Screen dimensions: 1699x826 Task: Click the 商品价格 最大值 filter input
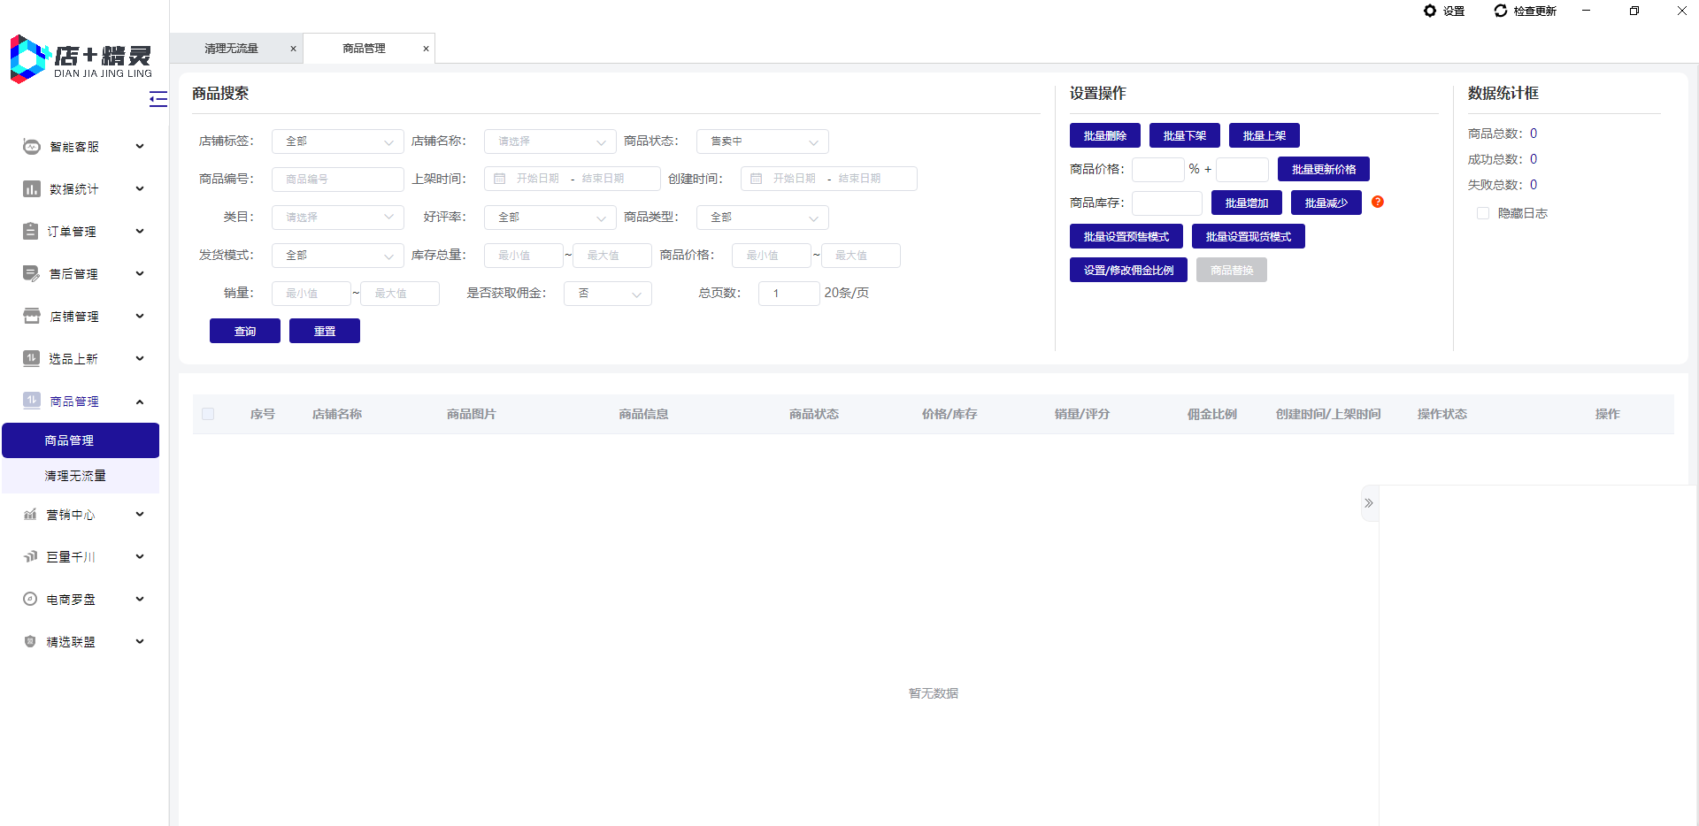pyautogui.click(x=861, y=256)
